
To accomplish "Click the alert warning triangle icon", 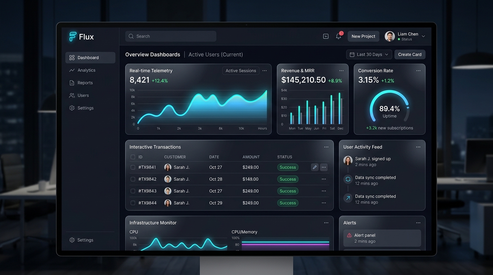I will [x=349, y=235].
